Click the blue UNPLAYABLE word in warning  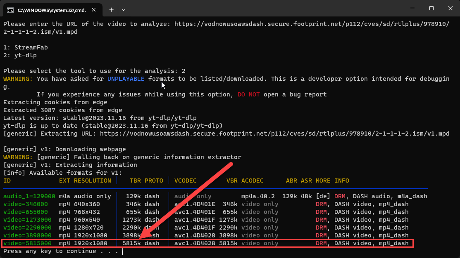(126, 79)
